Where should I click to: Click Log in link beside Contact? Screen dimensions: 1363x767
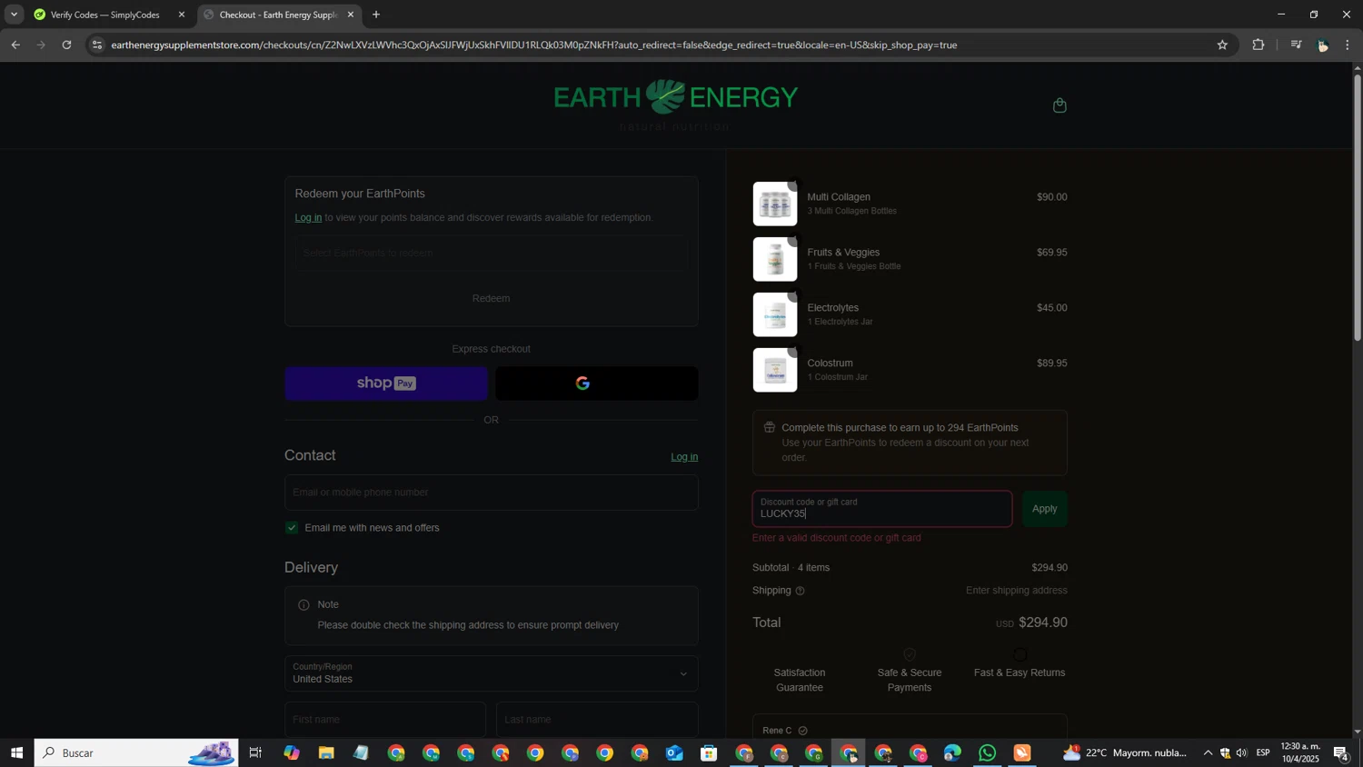684,457
